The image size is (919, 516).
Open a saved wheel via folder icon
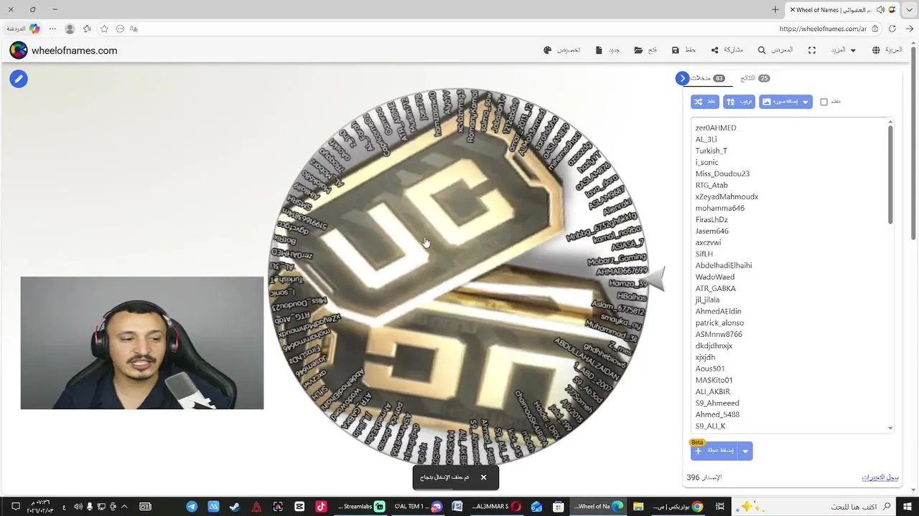tap(638, 50)
